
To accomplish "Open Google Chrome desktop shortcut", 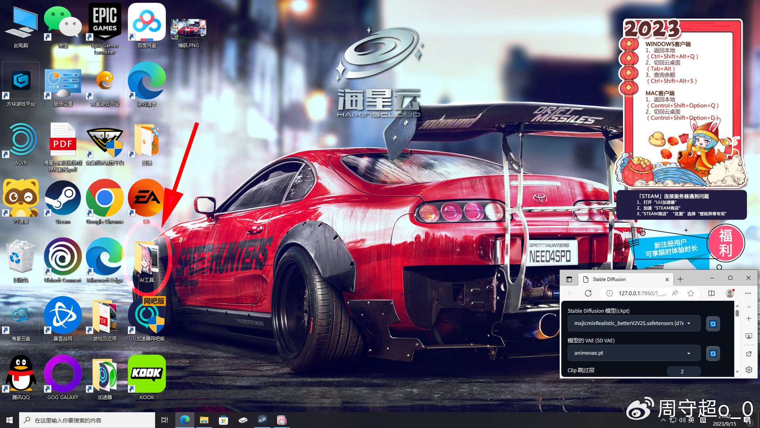I will point(105,202).
